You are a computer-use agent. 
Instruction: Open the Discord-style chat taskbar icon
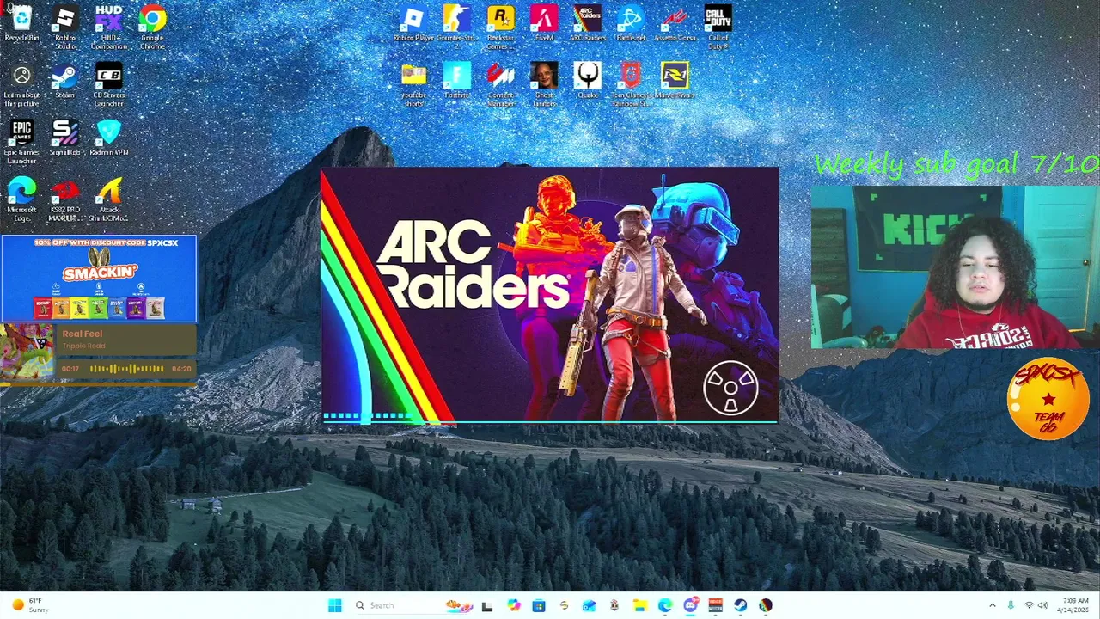pos(690,605)
